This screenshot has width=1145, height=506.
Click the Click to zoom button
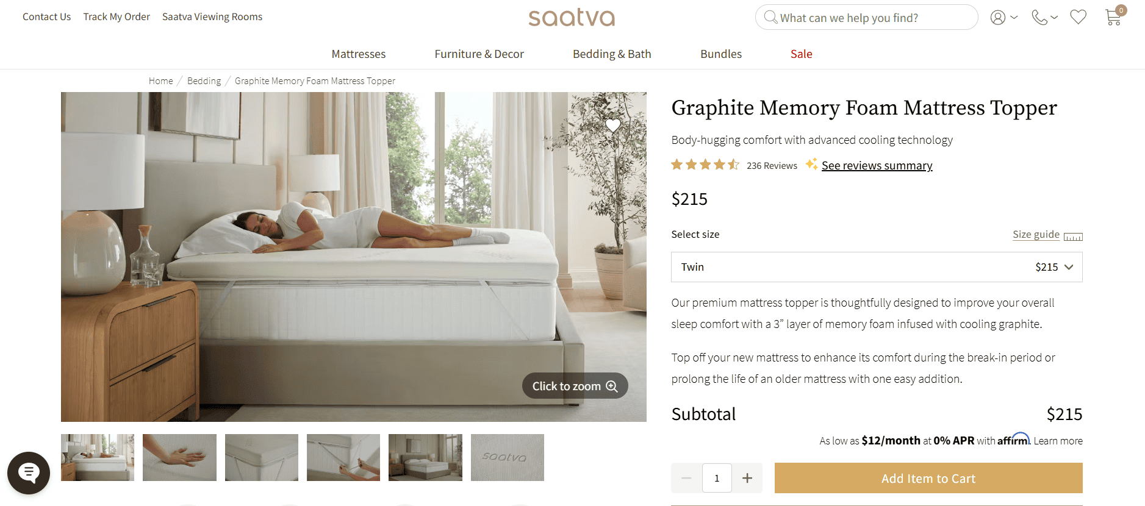point(575,386)
